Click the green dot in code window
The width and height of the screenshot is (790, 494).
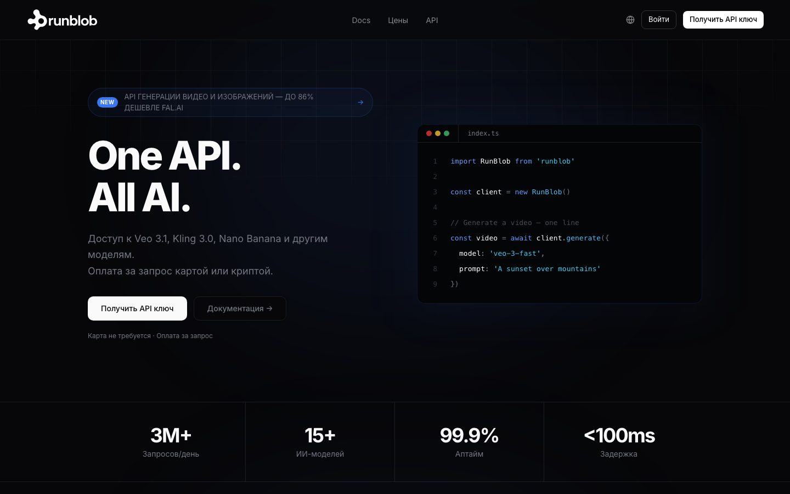click(x=447, y=133)
